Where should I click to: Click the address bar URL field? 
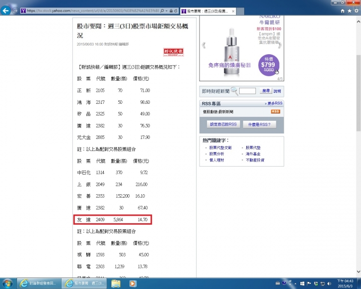pos(93,11)
